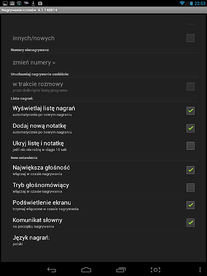Tap the download notification icon in status bar
This screenshot has height=276, width=207.
33,3
